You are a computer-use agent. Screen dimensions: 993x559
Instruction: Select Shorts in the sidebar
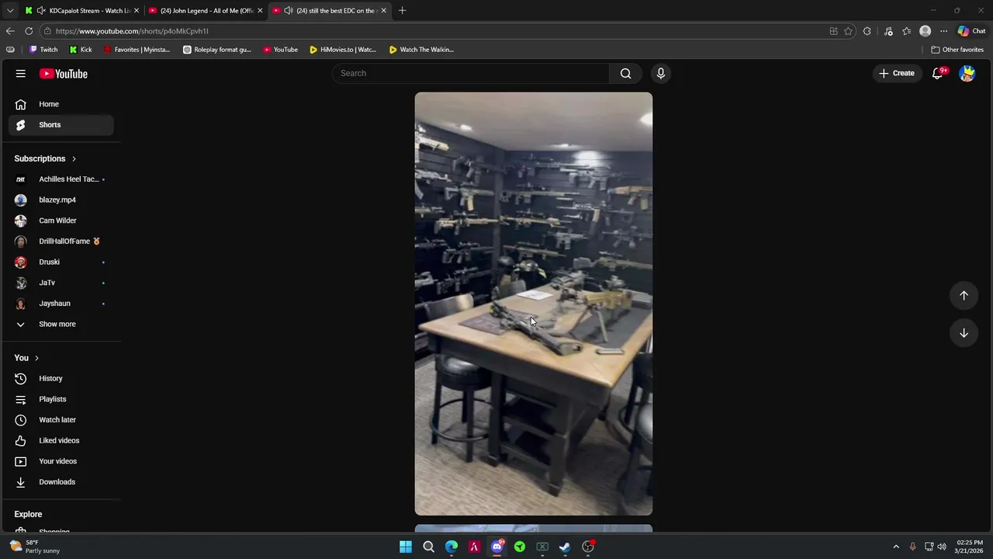point(61,125)
